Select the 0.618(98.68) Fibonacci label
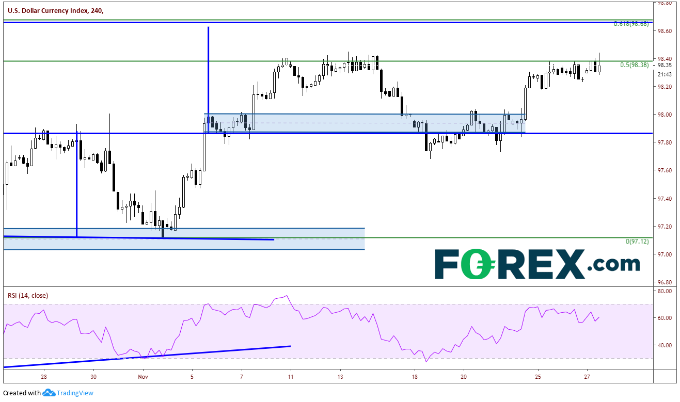 [x=631, y=24]
